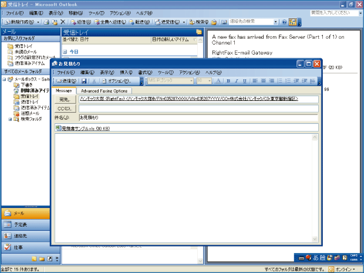Click the Help question mark icon
The image size is (364, 273).
pos(284,22)
